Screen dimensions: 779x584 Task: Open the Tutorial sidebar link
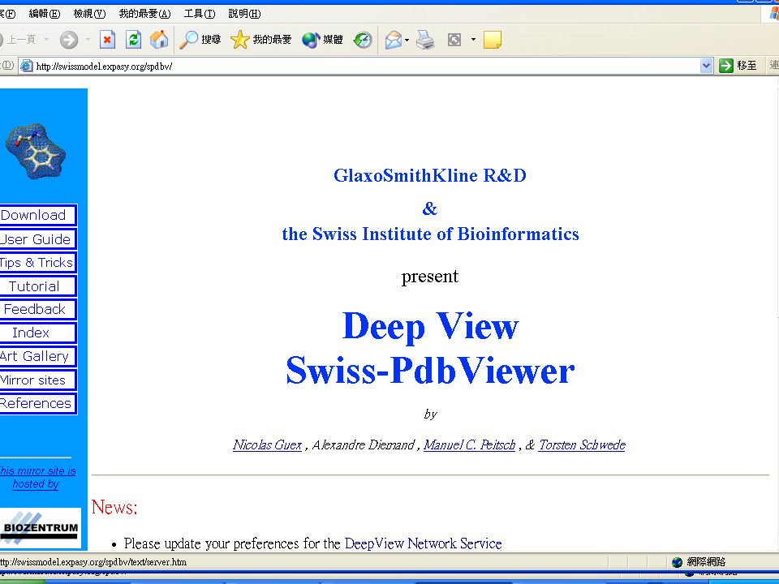coord(37,286)
